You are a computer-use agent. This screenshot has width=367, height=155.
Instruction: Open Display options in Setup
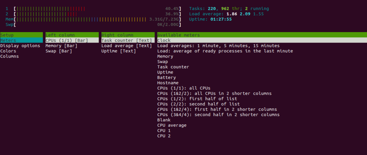click(x=20, y=46)
